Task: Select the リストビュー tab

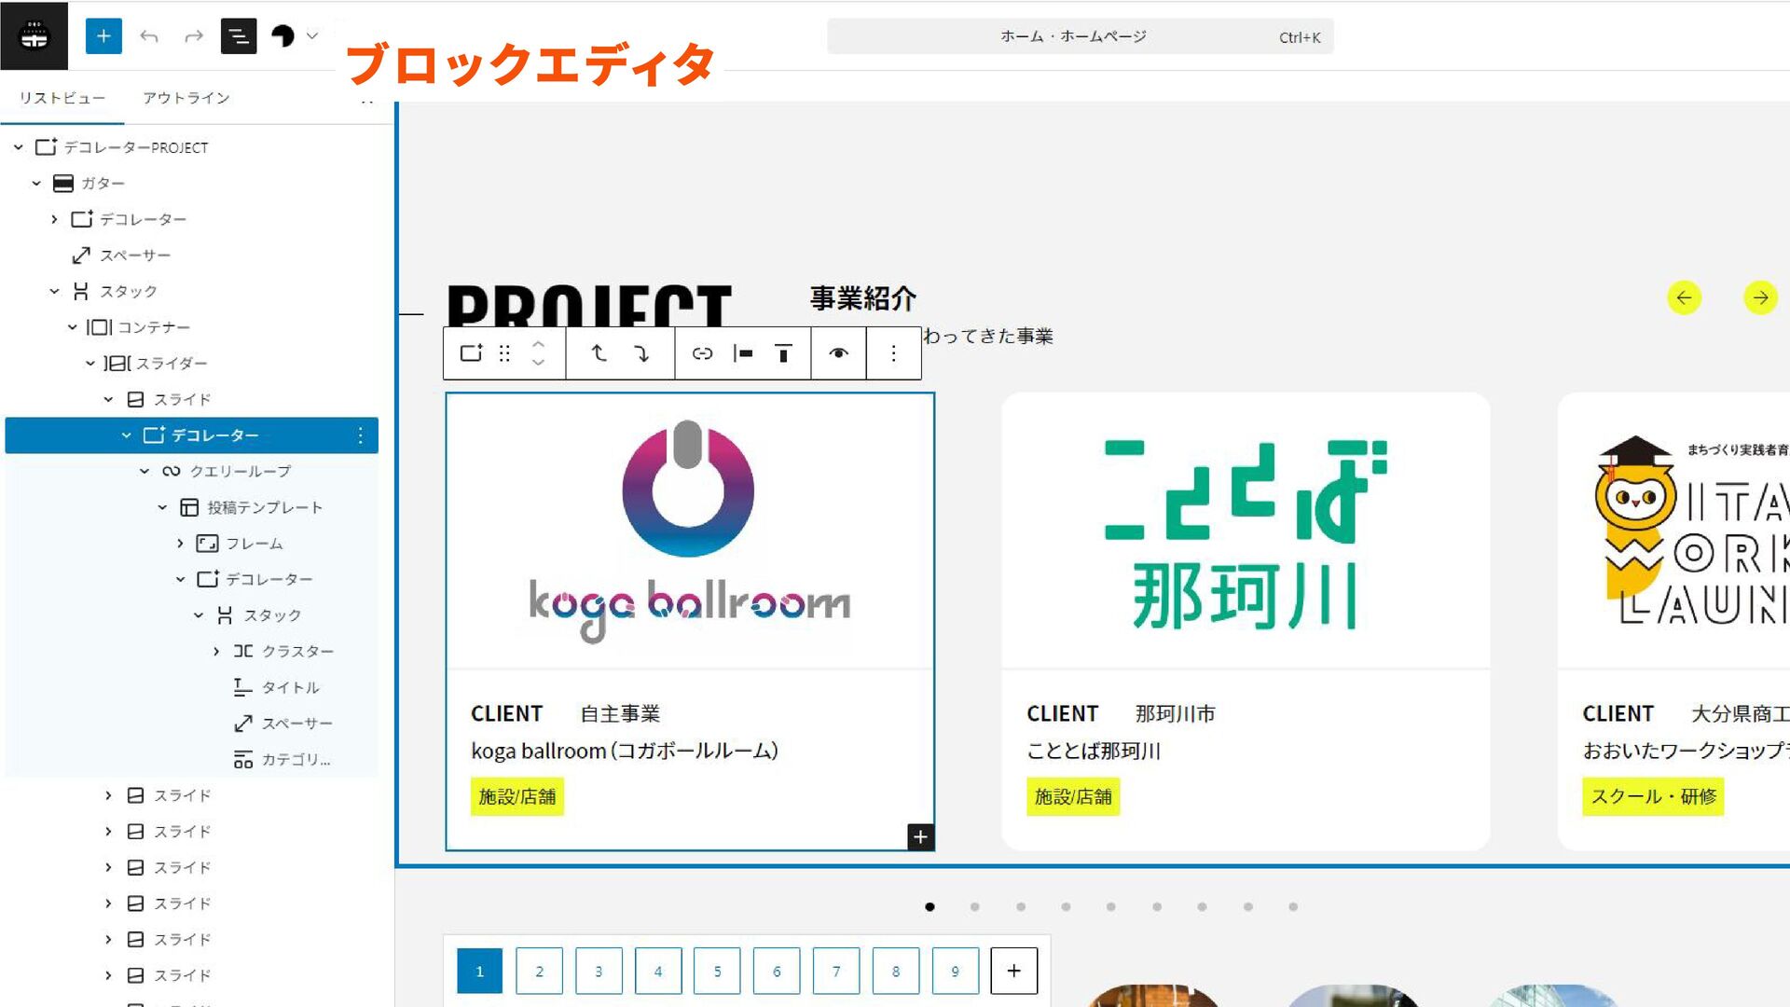Action: click(x=62, y=98)
